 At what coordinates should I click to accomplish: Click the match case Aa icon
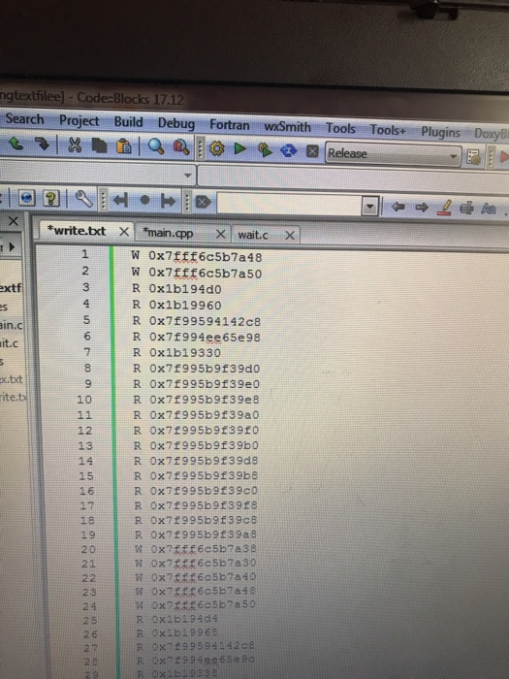(x=489, y=210)
